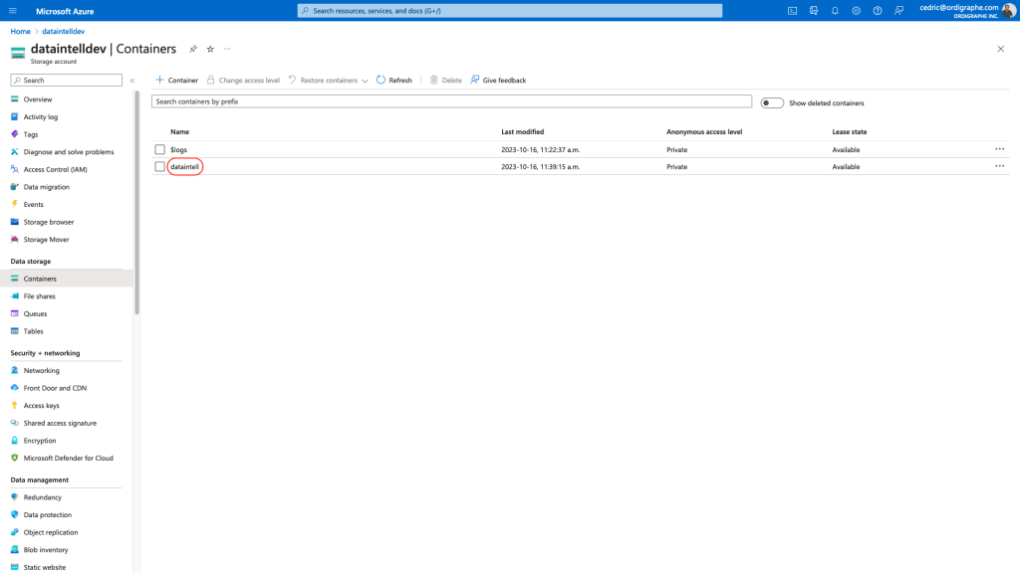The image size is (1020, 573).
Task: Open the top bar feedback icon
Action: (899, 11)
